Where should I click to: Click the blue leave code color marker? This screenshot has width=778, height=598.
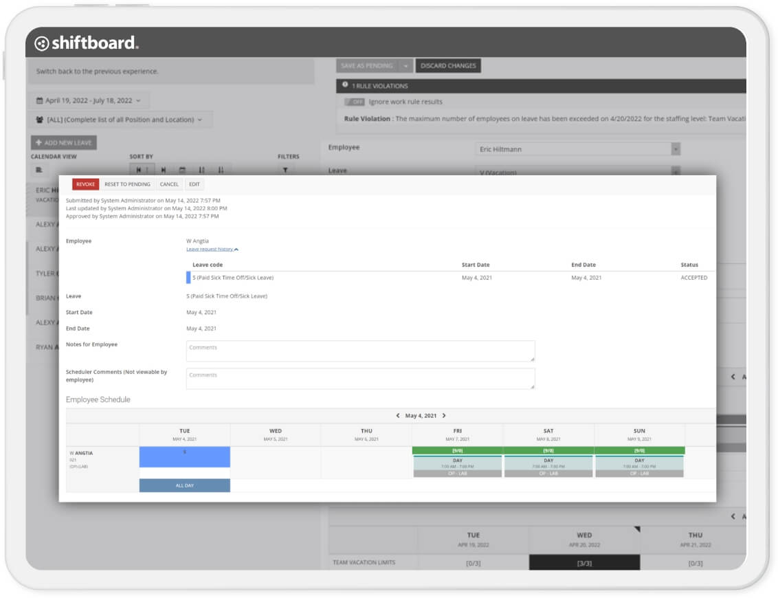click(x=188, y=278)
